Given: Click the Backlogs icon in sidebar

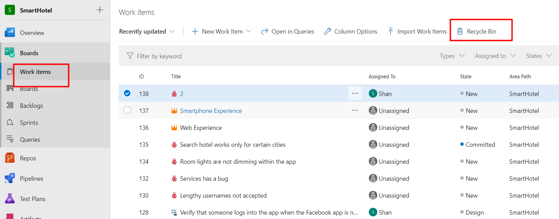Looking at the screenshot, I should [10, 105].
